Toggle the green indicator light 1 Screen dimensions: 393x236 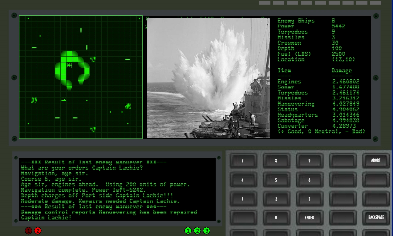[188, 230]
